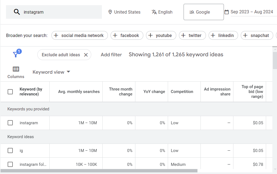Click the Keywords you provided section header
The height and width of the screenshot is (174, 277).
(28, 109)
